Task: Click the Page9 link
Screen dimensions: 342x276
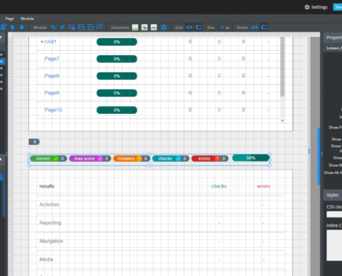Action: pyautogui.click(x=52, y=92)
